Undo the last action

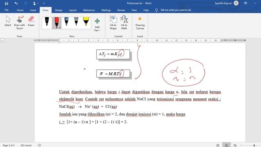pos(16,3)
